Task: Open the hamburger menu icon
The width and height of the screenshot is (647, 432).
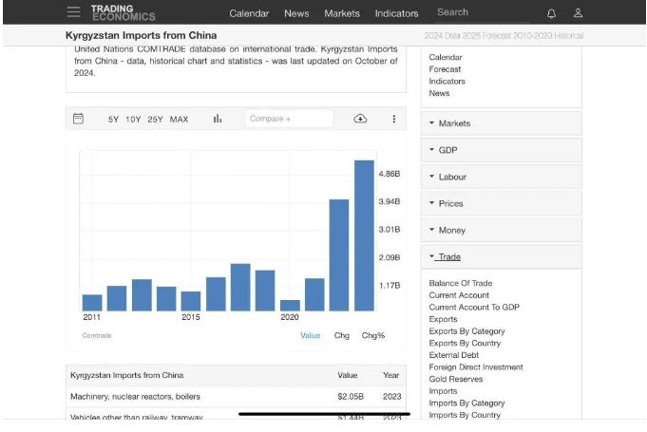Action: pos(73,11)
